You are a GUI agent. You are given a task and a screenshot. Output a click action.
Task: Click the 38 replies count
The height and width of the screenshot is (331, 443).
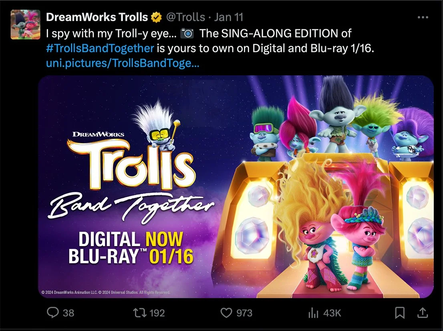(68, 313)
